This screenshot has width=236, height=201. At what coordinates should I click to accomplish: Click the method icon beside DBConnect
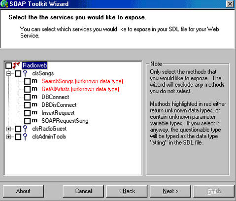[34, 97]
